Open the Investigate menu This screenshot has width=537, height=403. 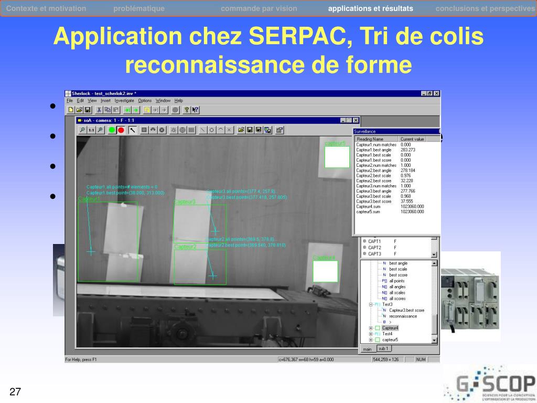click(124, 101)
